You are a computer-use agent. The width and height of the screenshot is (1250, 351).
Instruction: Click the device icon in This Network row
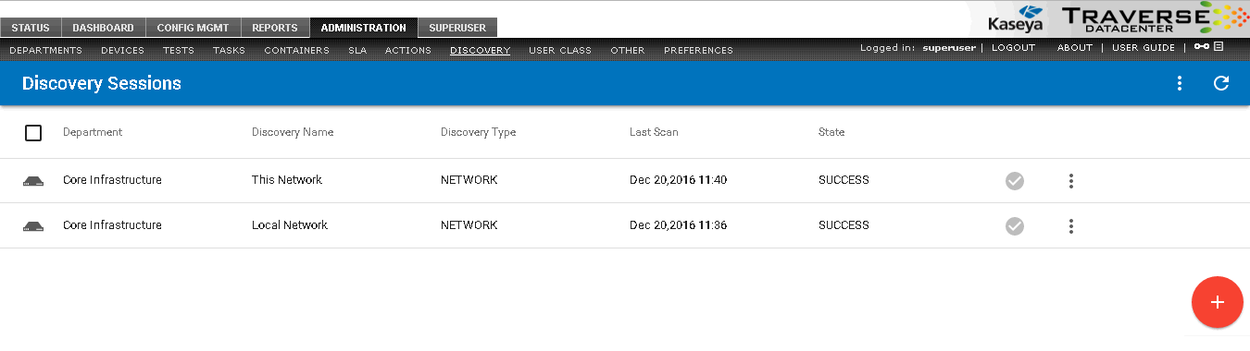33,181
